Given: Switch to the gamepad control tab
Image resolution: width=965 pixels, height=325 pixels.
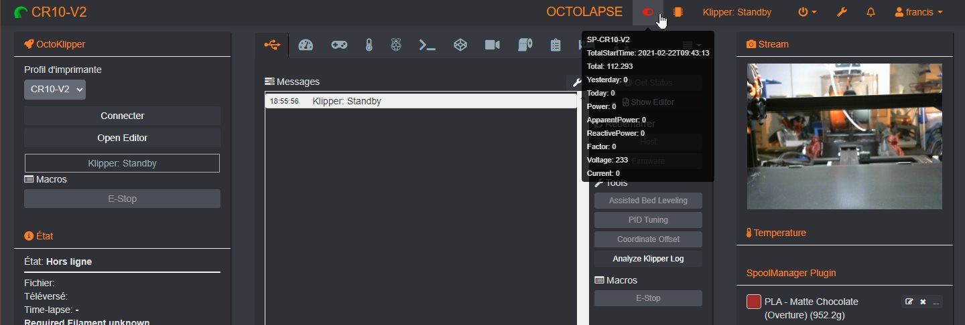Looking at the screenshot, I should click(x=339, y=45).
